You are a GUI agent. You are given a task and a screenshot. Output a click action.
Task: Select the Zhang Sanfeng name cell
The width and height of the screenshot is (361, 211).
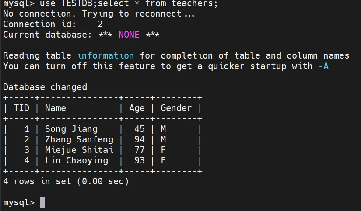point(79,139)
